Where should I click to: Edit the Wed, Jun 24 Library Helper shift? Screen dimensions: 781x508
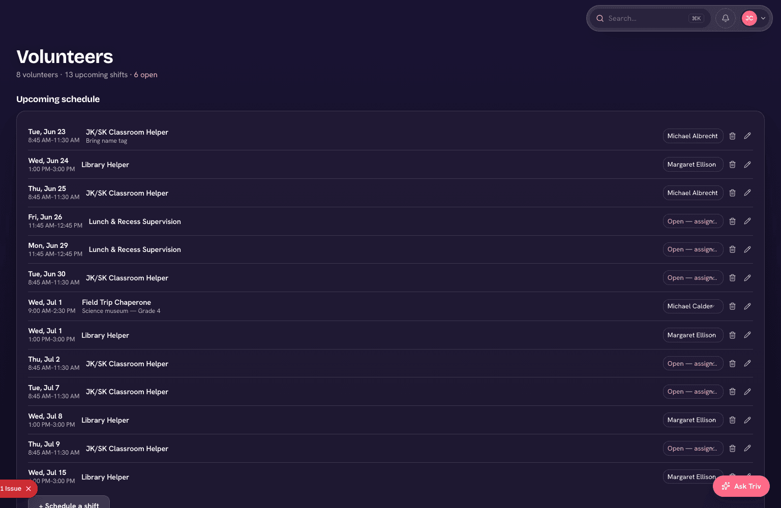[747, 165]
